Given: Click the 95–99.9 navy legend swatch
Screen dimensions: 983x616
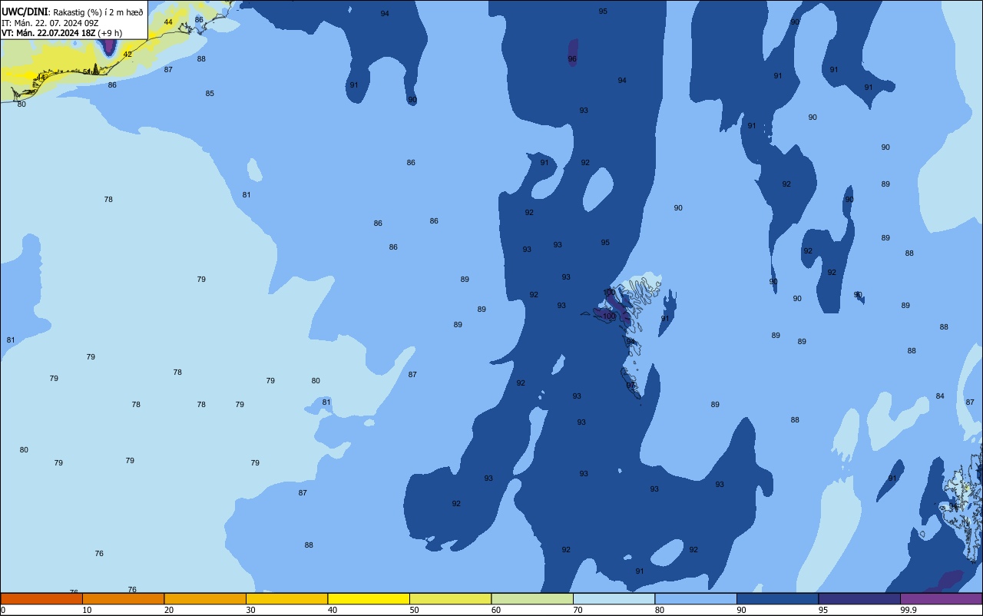Looking at the screenshot, I should tap(859, 598).
